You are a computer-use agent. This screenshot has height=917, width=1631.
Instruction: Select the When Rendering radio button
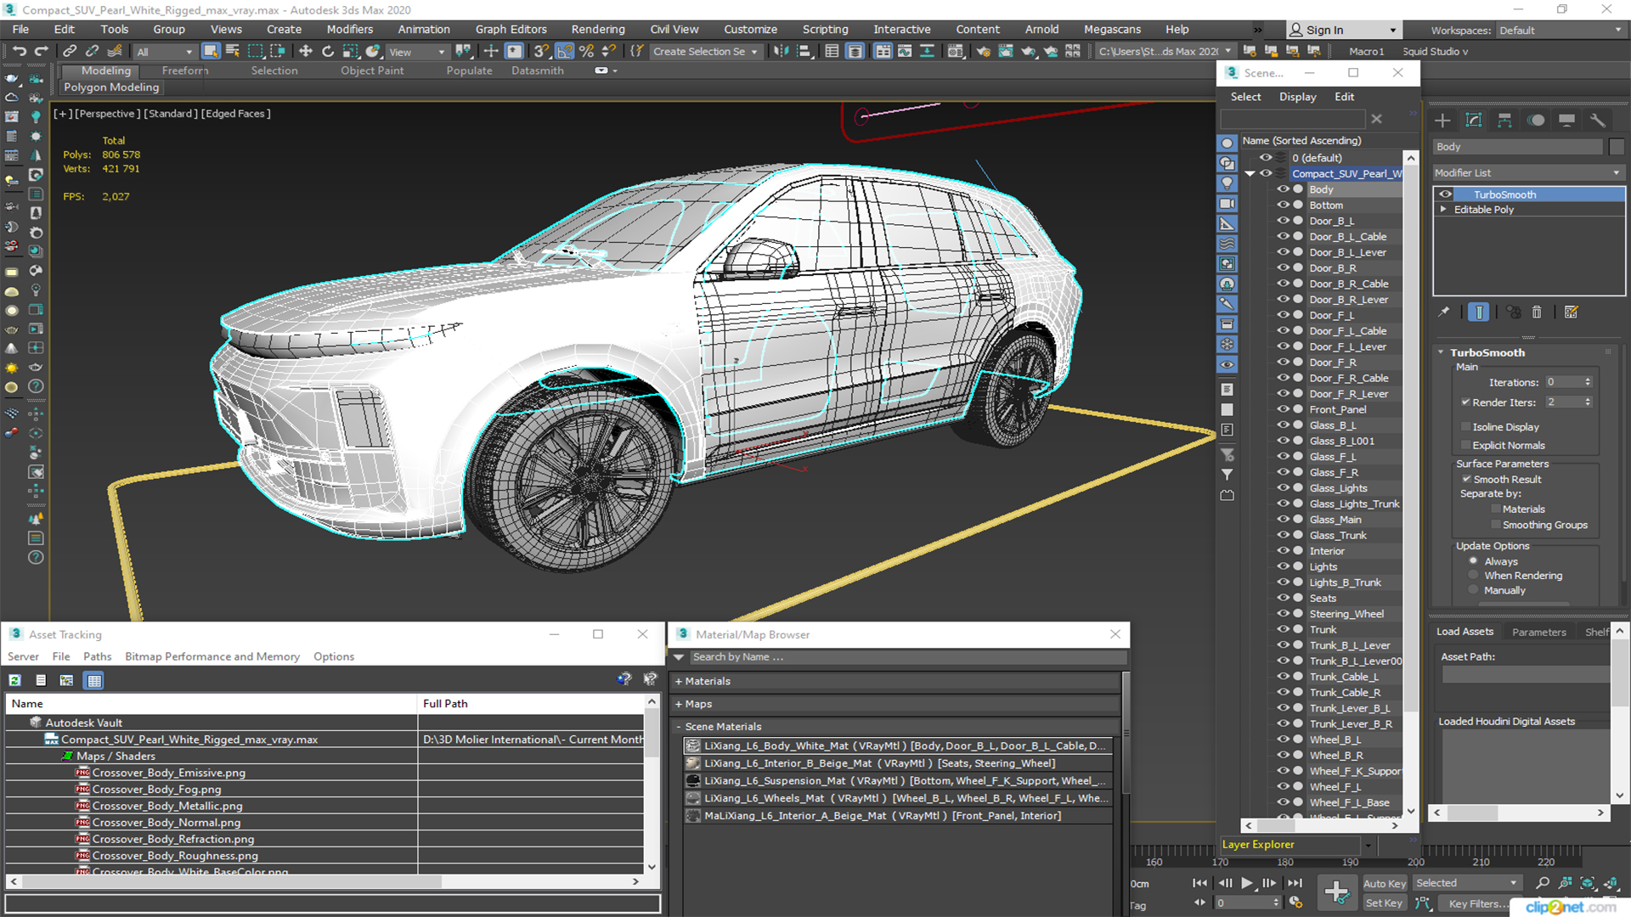[x=1473, y=576]
